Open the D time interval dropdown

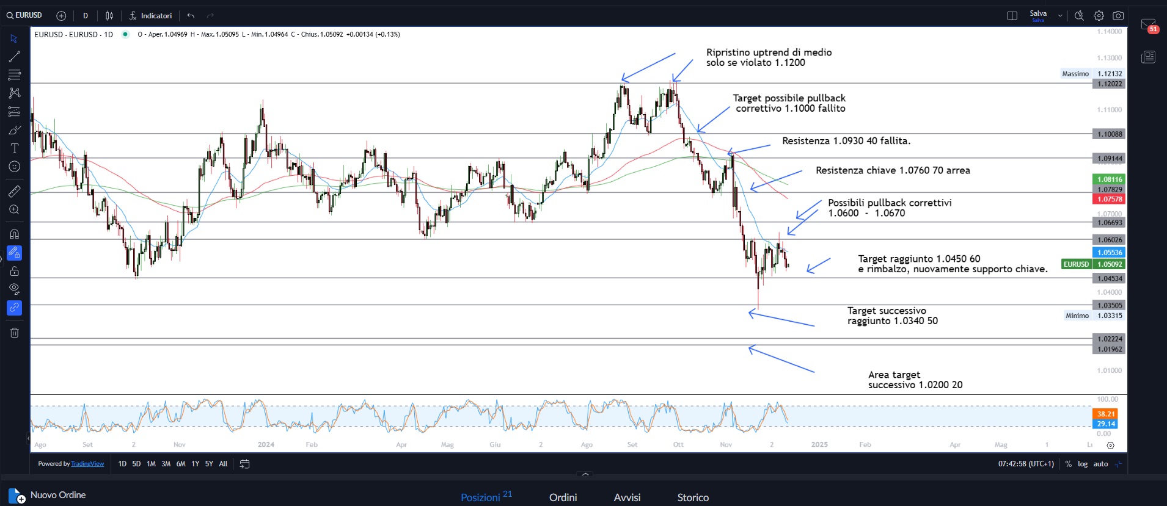click(86, 16)
